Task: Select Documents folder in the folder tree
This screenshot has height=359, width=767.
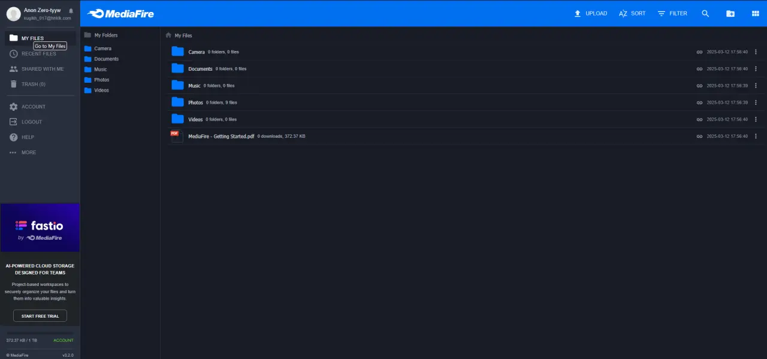Action: coord(102,59)
